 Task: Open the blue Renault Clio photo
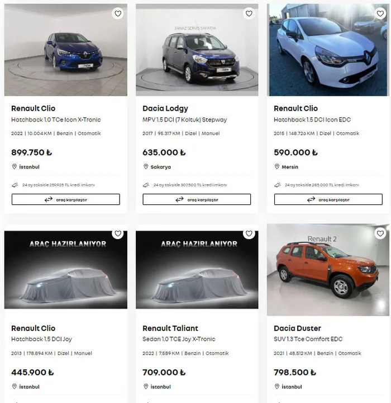(66, 50)
